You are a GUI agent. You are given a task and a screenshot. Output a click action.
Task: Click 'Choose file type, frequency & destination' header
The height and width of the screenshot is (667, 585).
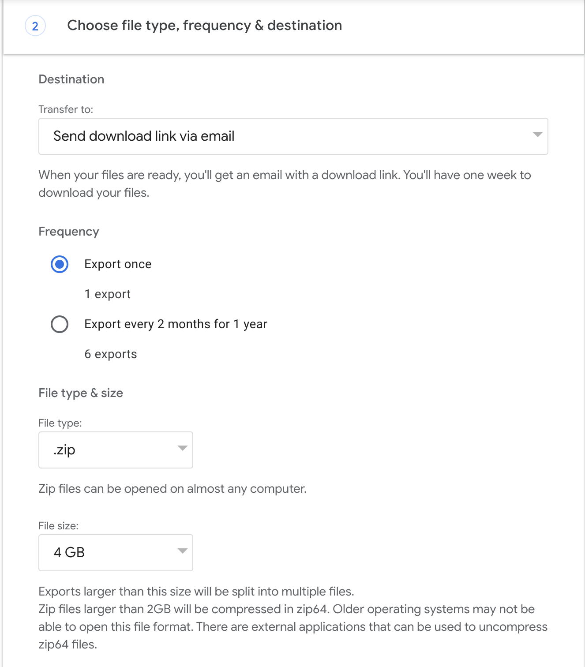(x=204, y=26)
